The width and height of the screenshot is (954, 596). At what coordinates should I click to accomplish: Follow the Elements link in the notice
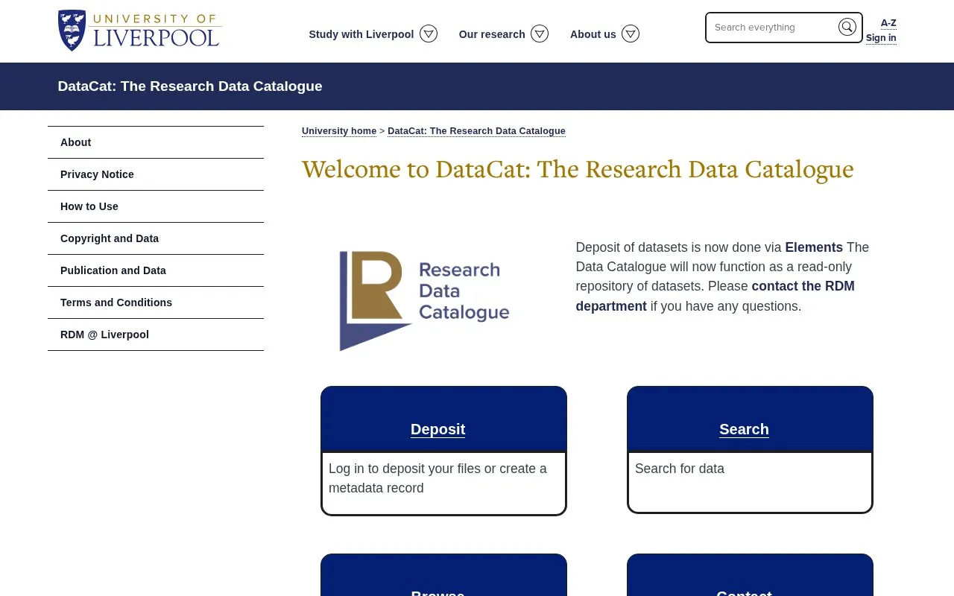click(814, 247)
